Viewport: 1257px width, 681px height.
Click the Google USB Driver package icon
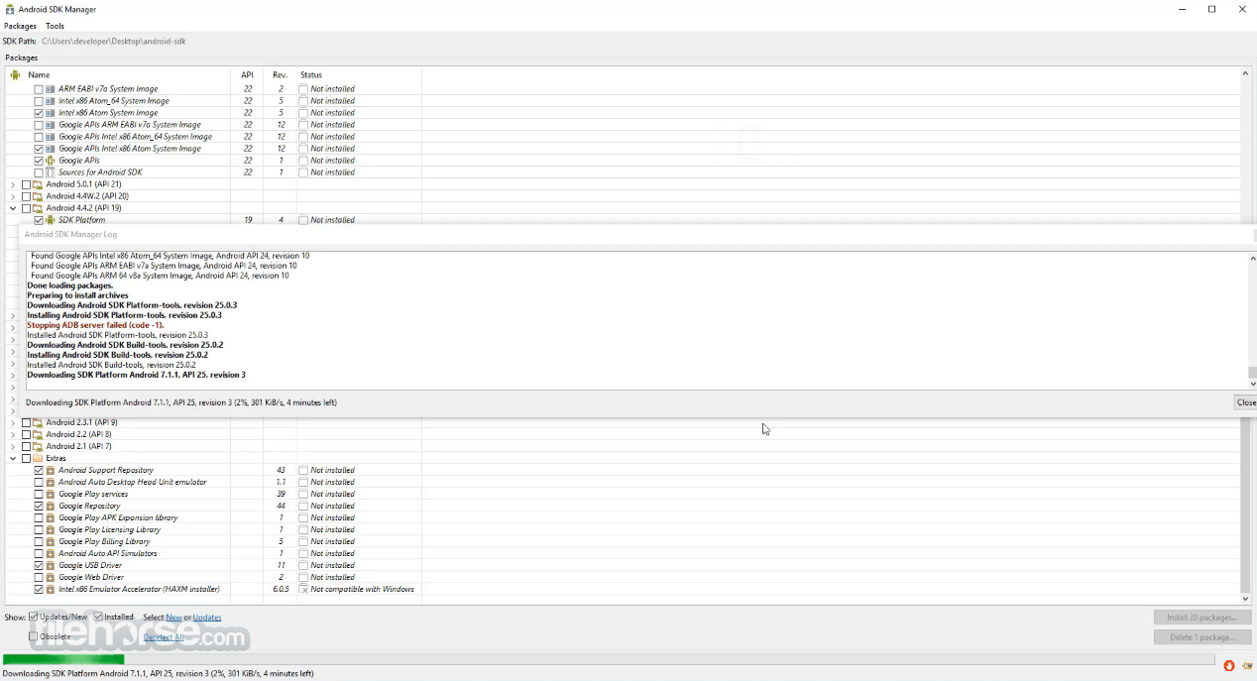point(51,565)
